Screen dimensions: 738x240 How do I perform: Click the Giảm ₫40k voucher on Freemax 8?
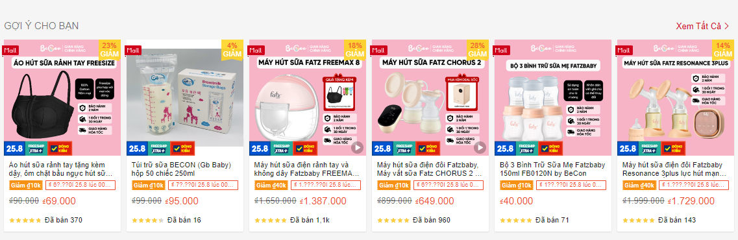coord(268,186)
